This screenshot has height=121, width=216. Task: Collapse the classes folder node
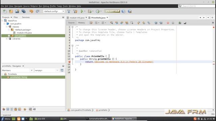click(x=7, y=27)
